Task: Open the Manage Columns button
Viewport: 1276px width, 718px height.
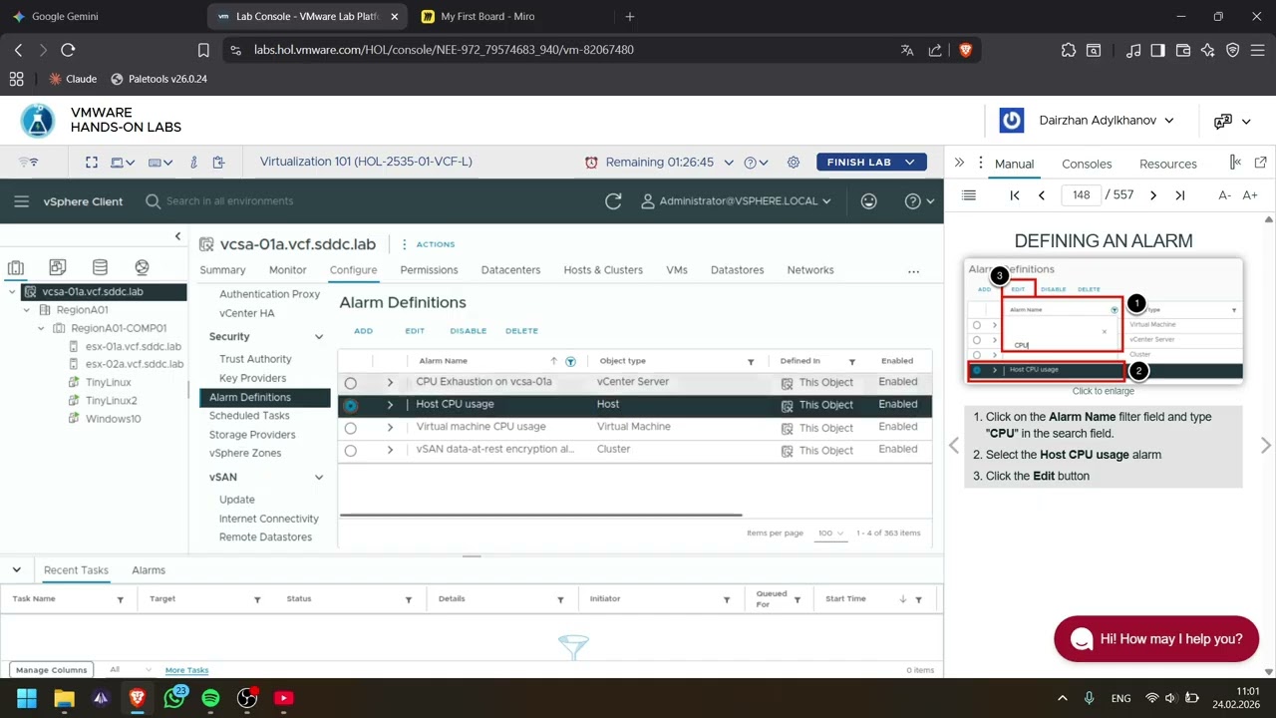Action: point(52,670)
